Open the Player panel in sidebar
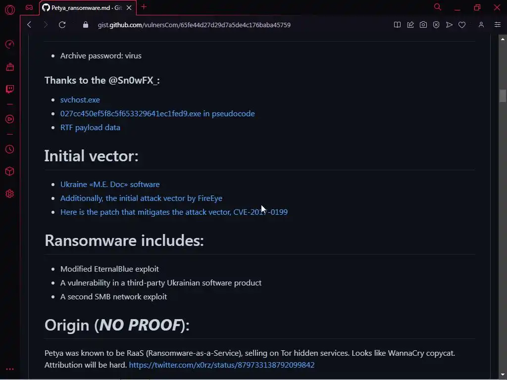The image size is (507, 380). (x=10, y=119)
